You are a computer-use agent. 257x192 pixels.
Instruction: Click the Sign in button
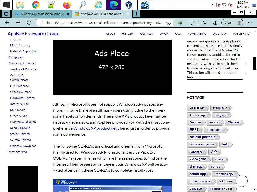click(x=232, y=23)
